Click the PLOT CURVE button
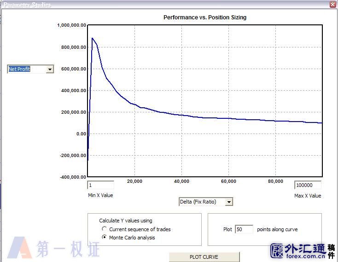Viewport: 338px width, 262px height. click(x=204, y=257)
